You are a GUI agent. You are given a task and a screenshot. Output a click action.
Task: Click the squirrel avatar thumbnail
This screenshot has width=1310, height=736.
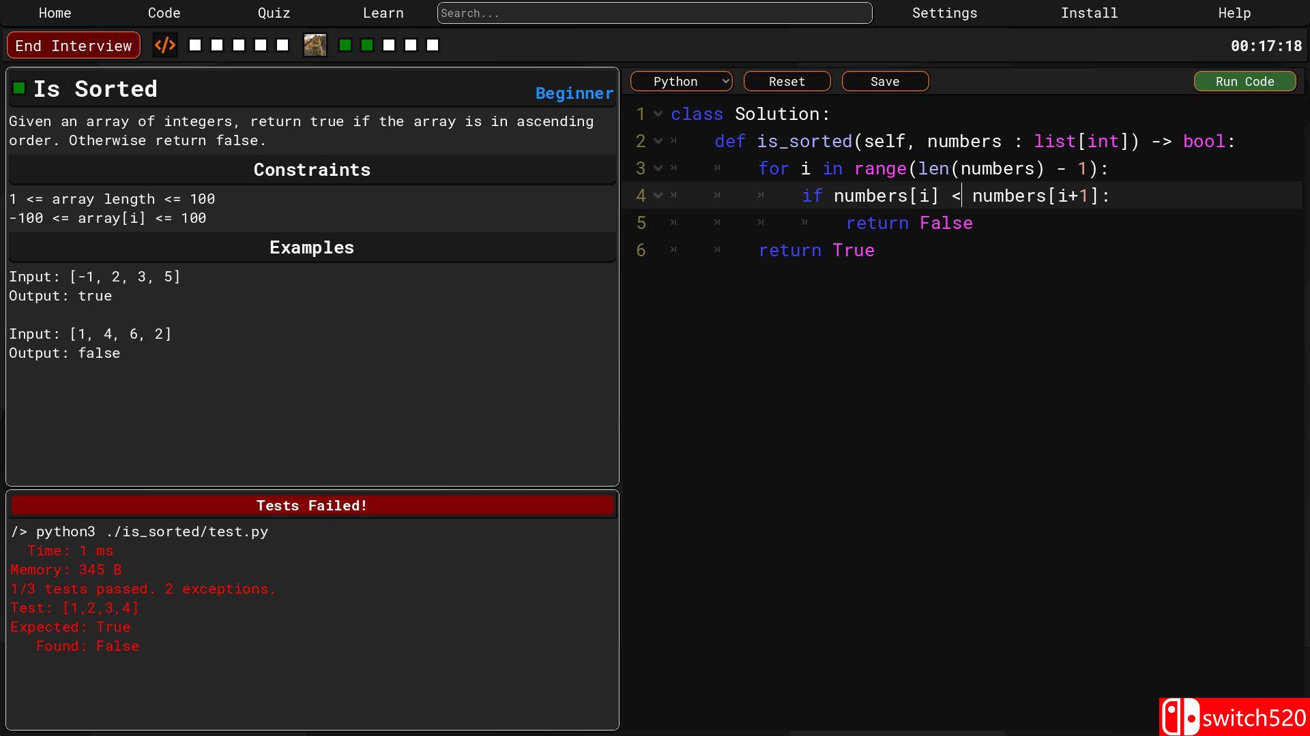pos(315,46)
